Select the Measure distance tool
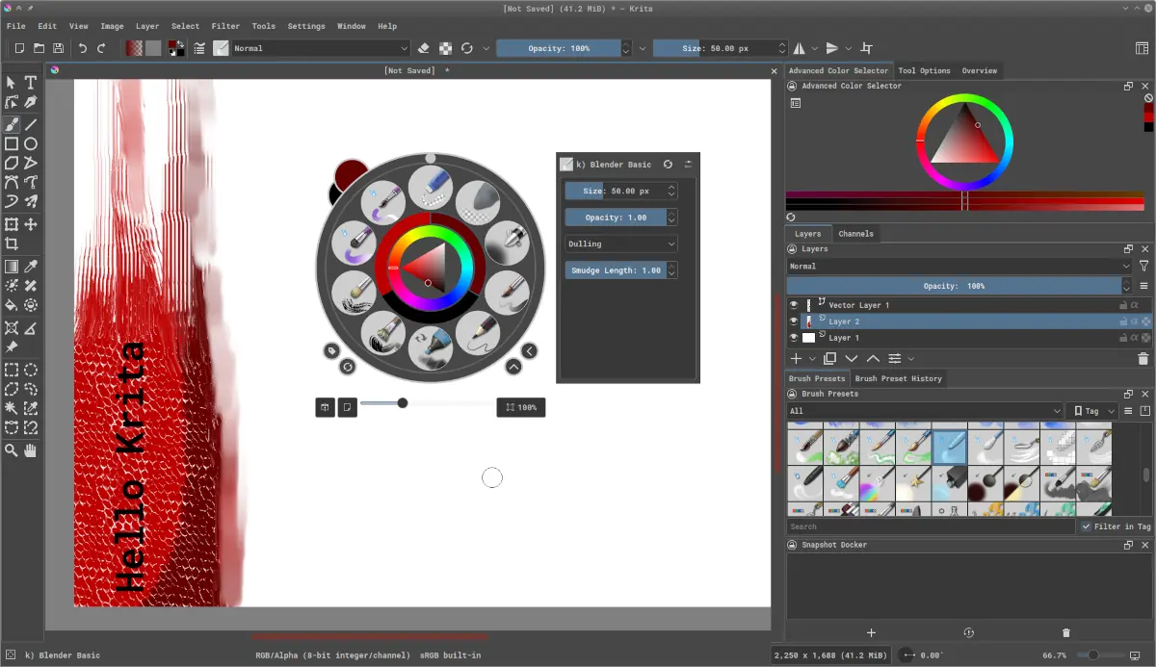The height and width of the screenshot is (667, 1156). click(x=31, y=327)
